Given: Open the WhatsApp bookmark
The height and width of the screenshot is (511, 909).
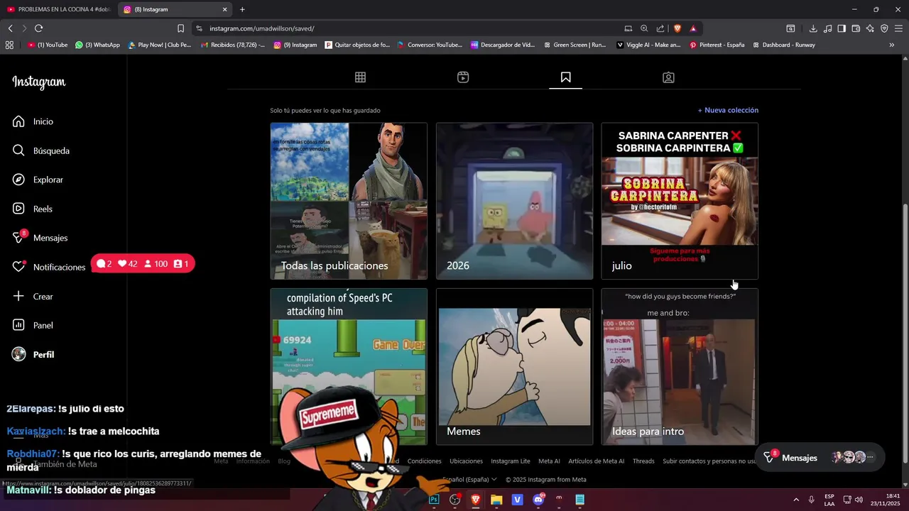Looking at the screenshot, I should pos(98,45).
